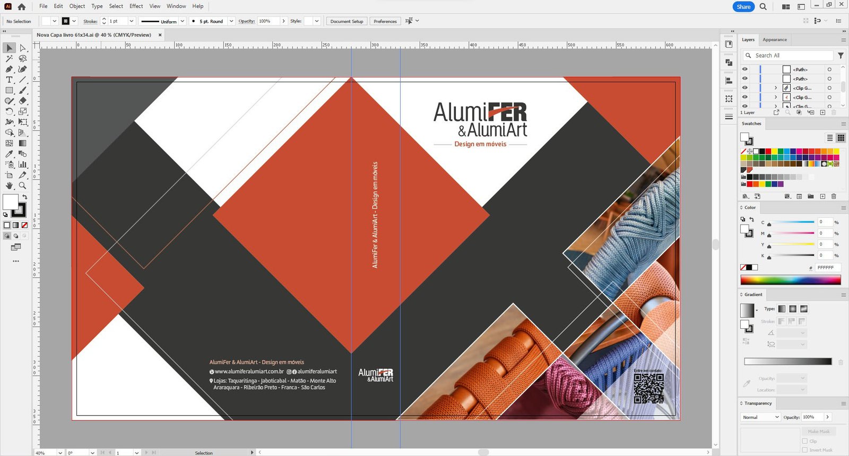Open the Window menu
The width and height of the screenshot is (849, 456).
176,6
